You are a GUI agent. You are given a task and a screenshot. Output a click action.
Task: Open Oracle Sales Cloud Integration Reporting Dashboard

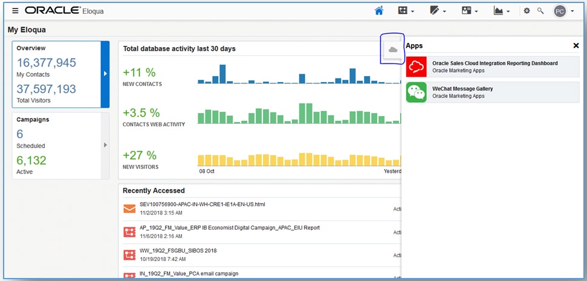pyautogui.click(x=495, y=63)
